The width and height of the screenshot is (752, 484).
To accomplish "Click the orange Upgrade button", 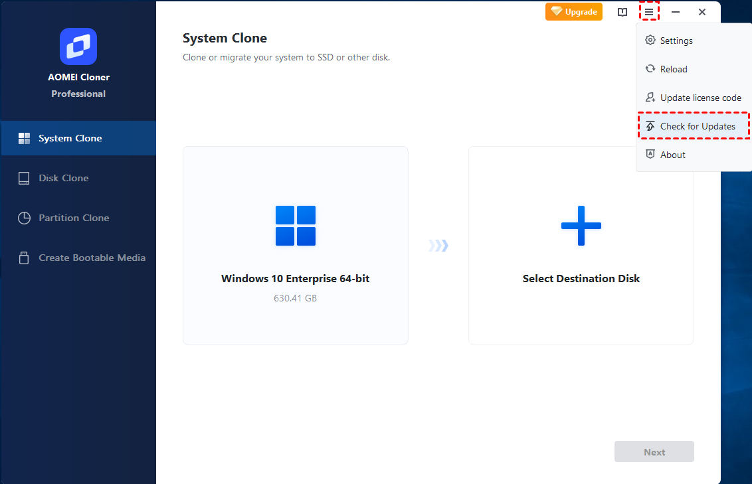I will (x=573, y=12).
